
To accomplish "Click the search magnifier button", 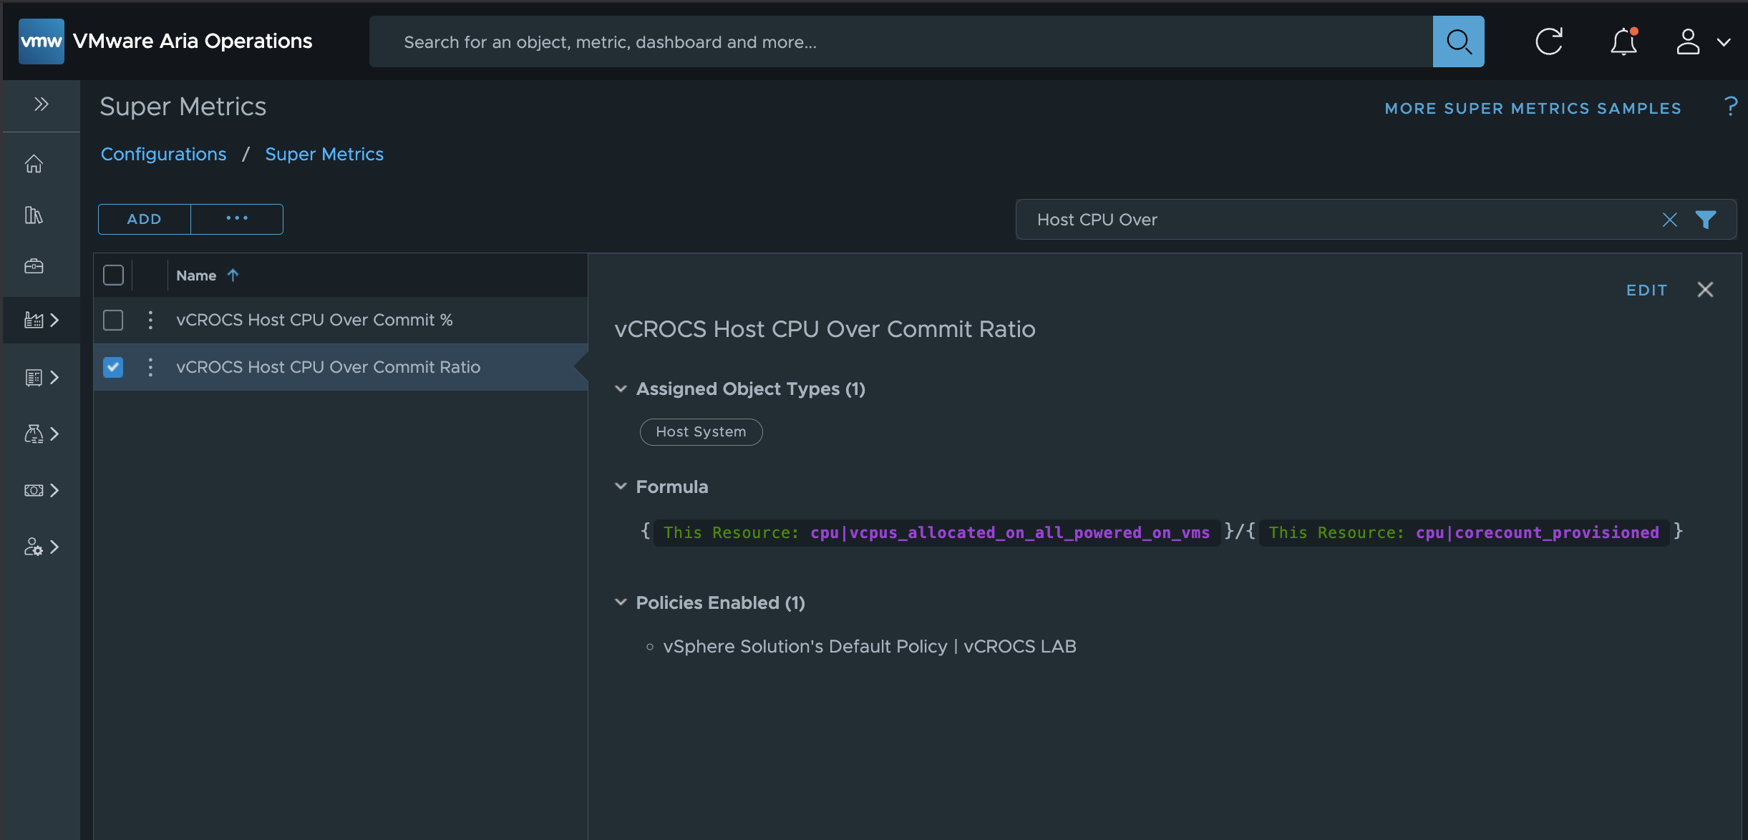I will [x=1458, y=41].
